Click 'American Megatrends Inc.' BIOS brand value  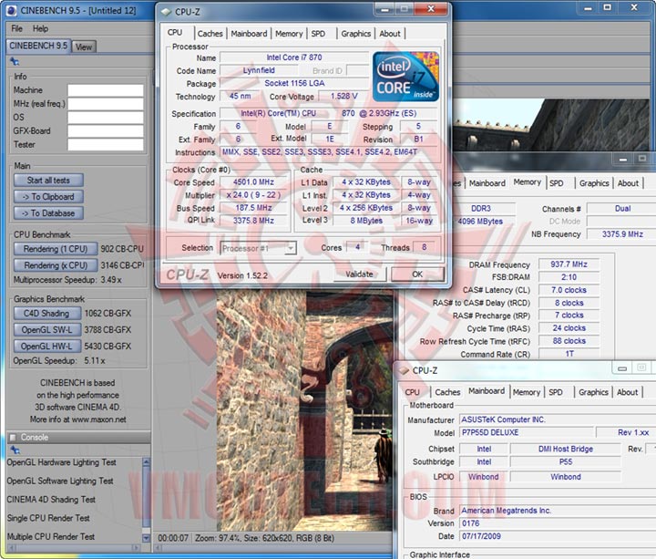coord(507,511)
